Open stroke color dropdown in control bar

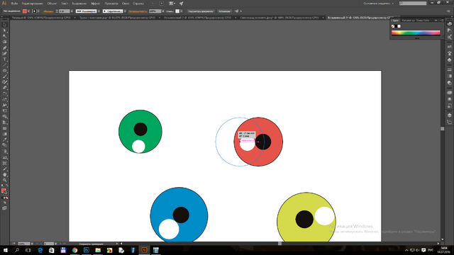pyautogui.click(x=38, y=11)
